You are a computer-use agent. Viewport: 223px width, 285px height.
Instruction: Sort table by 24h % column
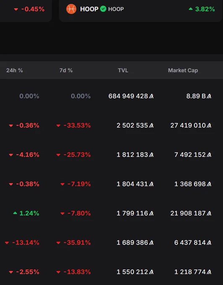[x=15, y=70]
